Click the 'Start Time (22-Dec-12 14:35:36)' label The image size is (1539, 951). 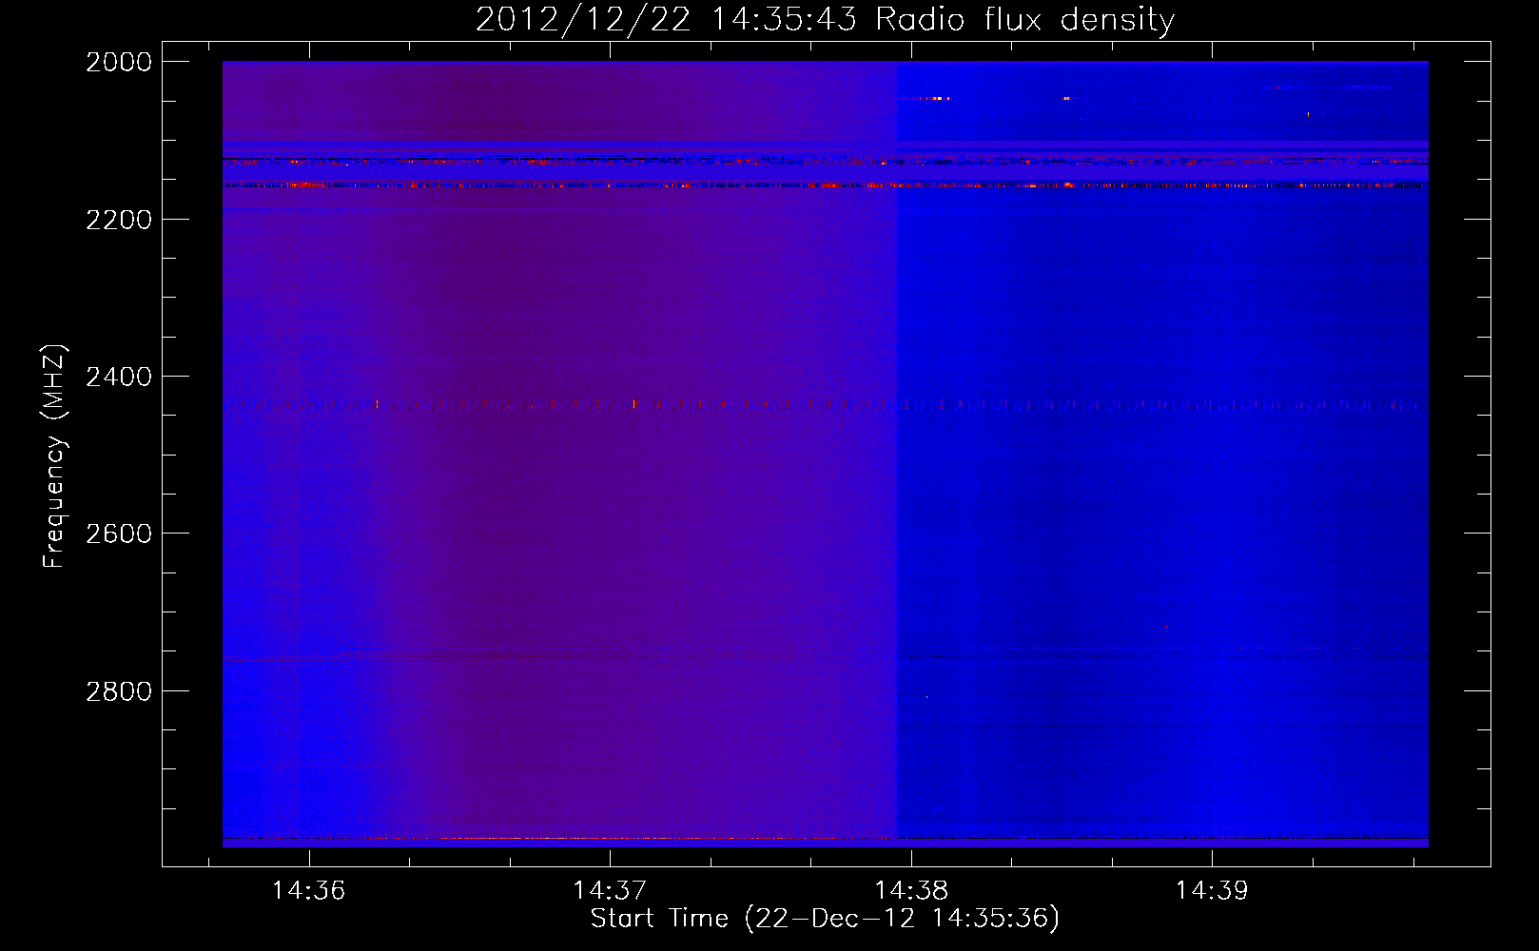pyautogui.click(x=825, y=919)
